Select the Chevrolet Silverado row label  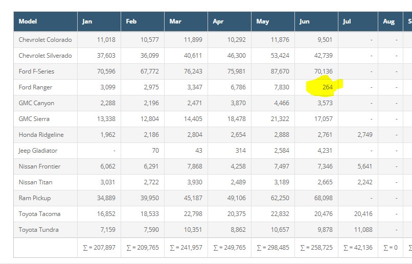[x=45, y=56]
